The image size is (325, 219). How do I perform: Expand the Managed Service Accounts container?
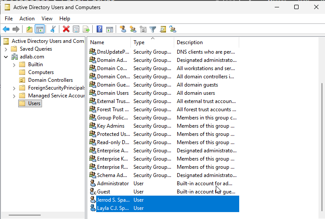tap(14, 96)
